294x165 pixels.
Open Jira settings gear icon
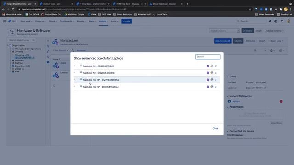click(282, 22)
